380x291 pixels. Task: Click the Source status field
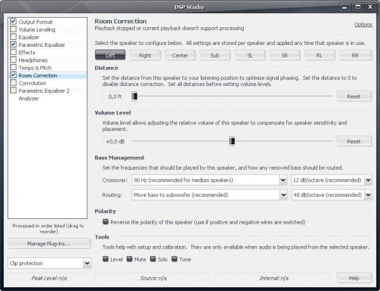[x=153, y=278]
